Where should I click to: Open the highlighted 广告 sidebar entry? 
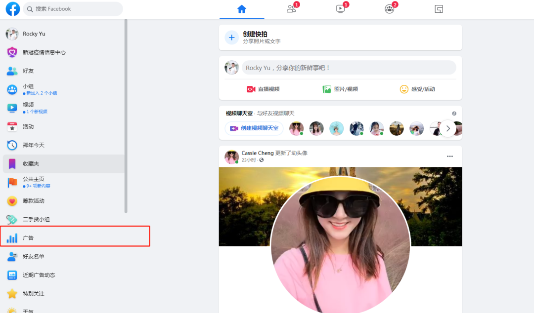tap(28, 237)
